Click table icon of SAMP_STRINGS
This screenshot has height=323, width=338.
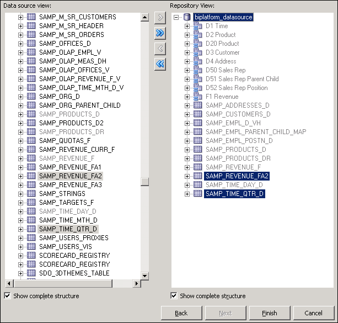pyautogui.click(x=31, y=193)
